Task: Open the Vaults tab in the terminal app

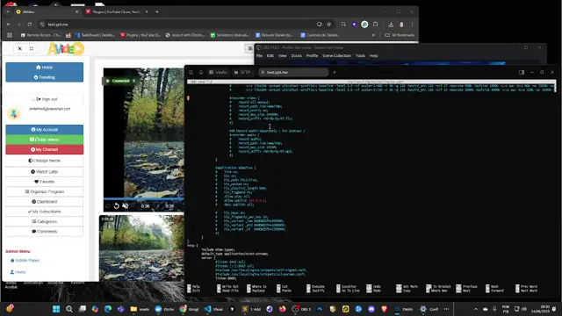Action: pos(218,72)
